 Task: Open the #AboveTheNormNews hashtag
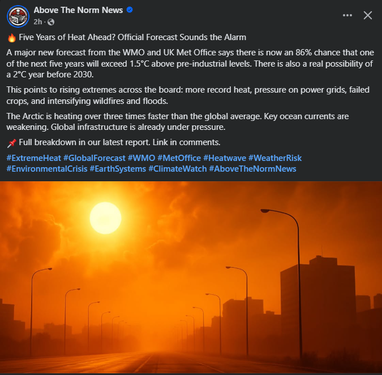[252, 169]
